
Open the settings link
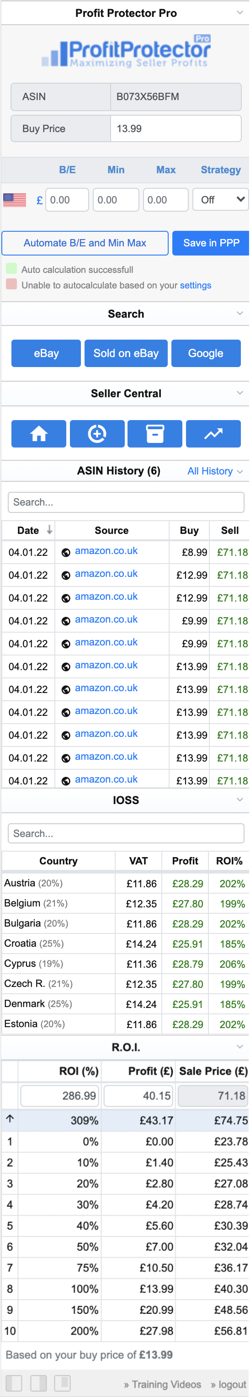196,285
